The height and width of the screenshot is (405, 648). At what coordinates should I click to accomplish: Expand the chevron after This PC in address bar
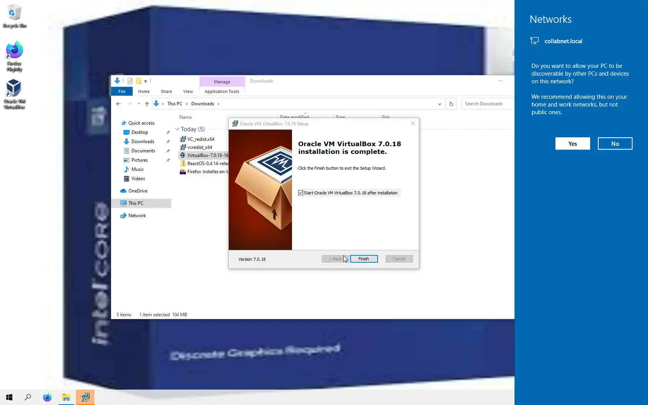pyautogui.click(x=187, y=104)
